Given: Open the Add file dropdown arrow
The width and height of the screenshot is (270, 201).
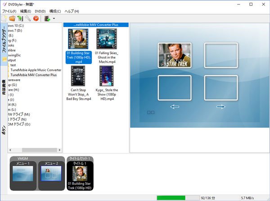Looking at the screenshot, I should point(54,18).
